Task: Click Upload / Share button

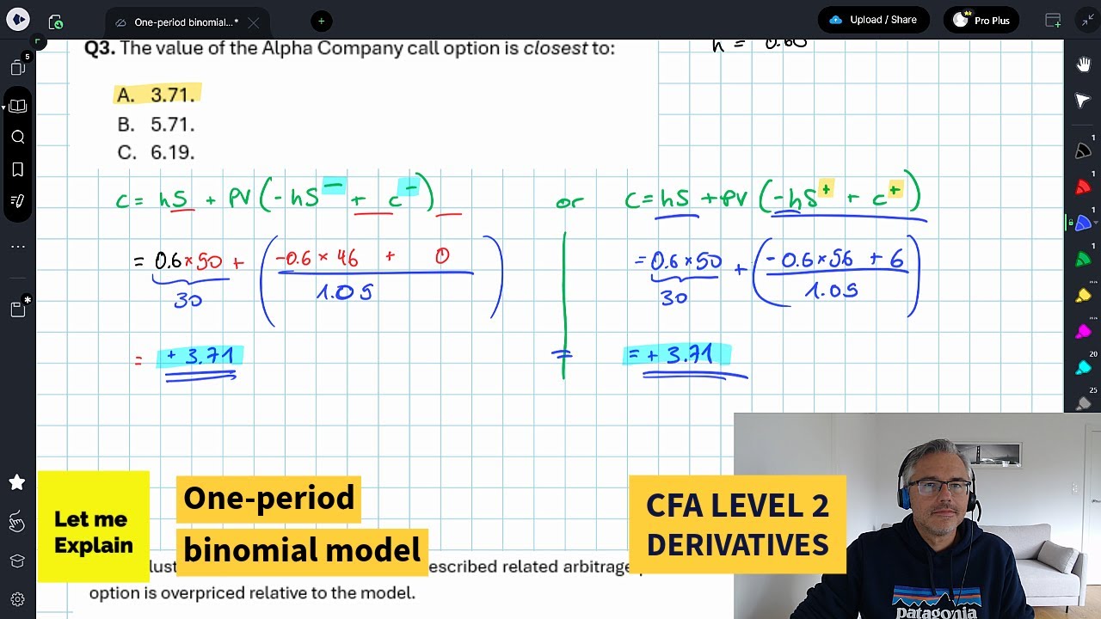Action: point(873,20)
